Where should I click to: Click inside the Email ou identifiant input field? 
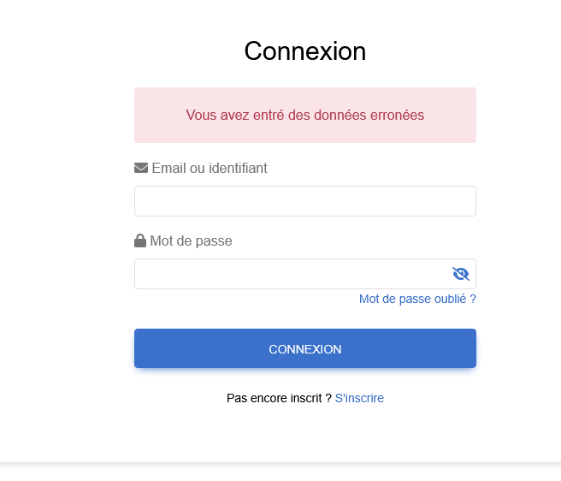[x=305, y=201]
